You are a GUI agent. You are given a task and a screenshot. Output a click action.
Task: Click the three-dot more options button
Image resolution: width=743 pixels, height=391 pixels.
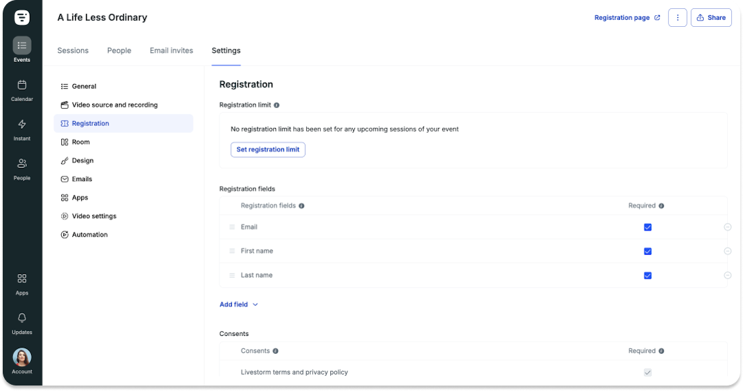click(x=678, y=17)
